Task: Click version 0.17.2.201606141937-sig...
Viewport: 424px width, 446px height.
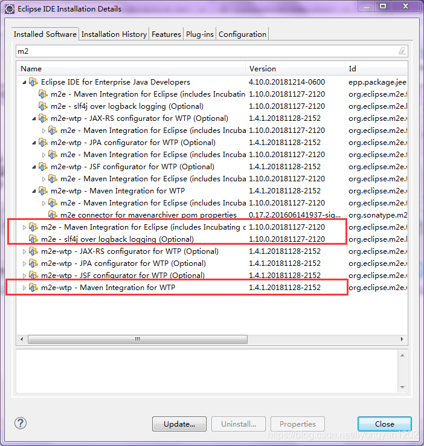Action: 294,215
